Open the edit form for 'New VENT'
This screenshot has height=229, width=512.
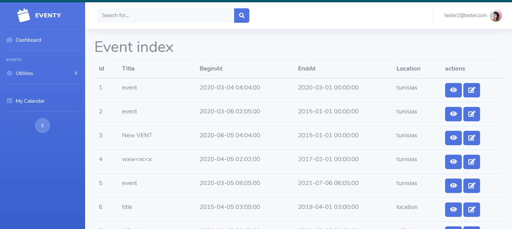pos(471,138)
